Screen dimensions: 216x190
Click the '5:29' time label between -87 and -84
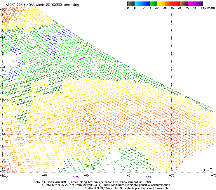76,177
